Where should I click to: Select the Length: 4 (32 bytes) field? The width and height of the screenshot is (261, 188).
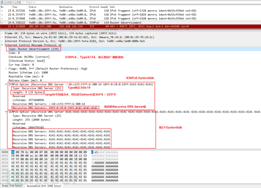pos(28,92)
